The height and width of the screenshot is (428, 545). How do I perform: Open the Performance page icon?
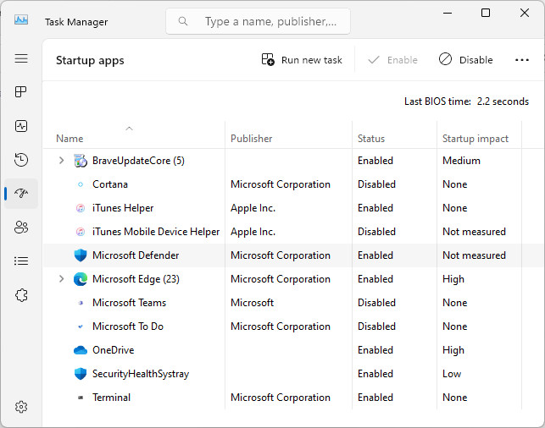pyautogui.click(x=21, y=126)
